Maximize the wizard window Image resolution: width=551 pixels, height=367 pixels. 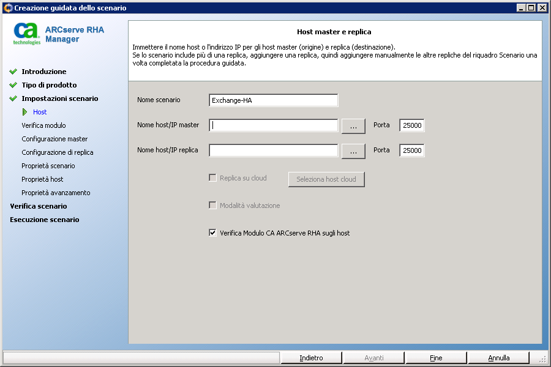pos(531,8)
